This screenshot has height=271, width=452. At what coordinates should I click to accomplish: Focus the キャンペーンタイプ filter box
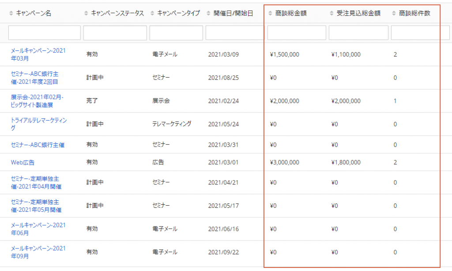click(x=176, y=33)
